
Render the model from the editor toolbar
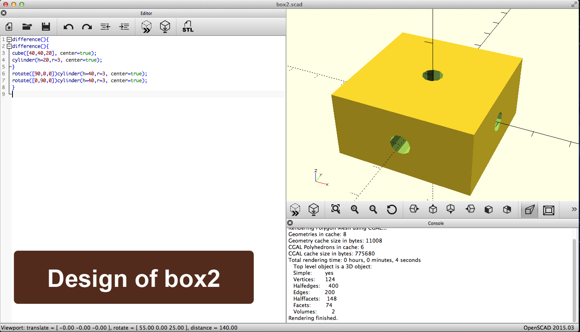[x=165, y=27]
